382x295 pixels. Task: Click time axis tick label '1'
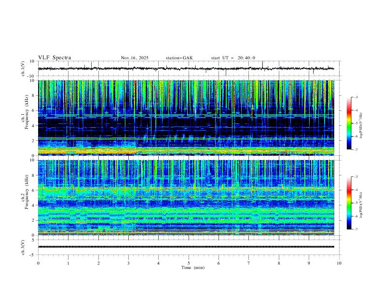pos(68,263)
